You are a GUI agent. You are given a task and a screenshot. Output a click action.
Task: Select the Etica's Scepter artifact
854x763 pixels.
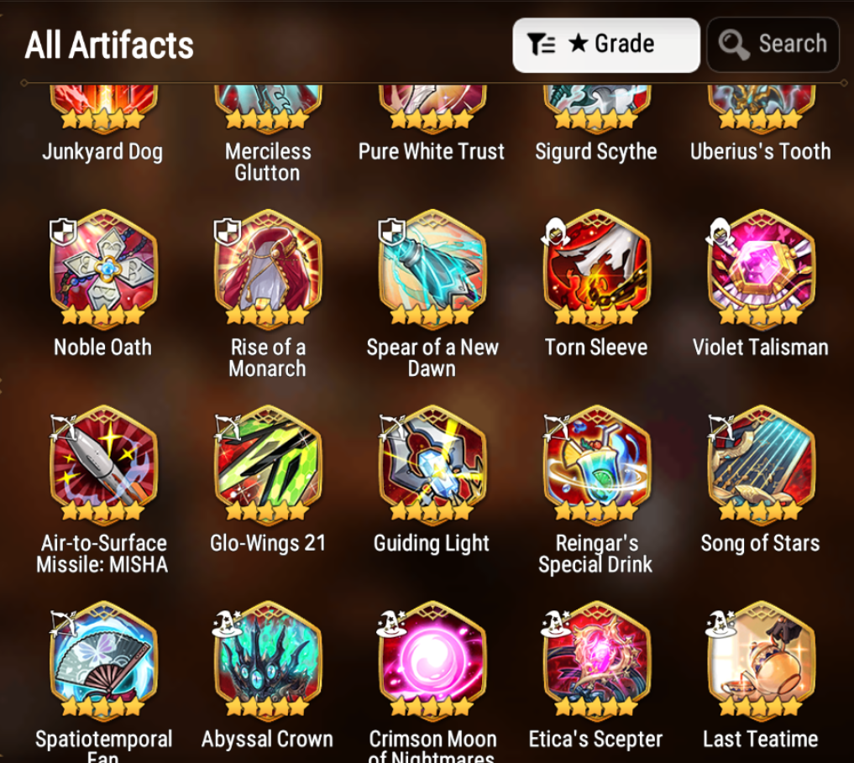point(597,661)
